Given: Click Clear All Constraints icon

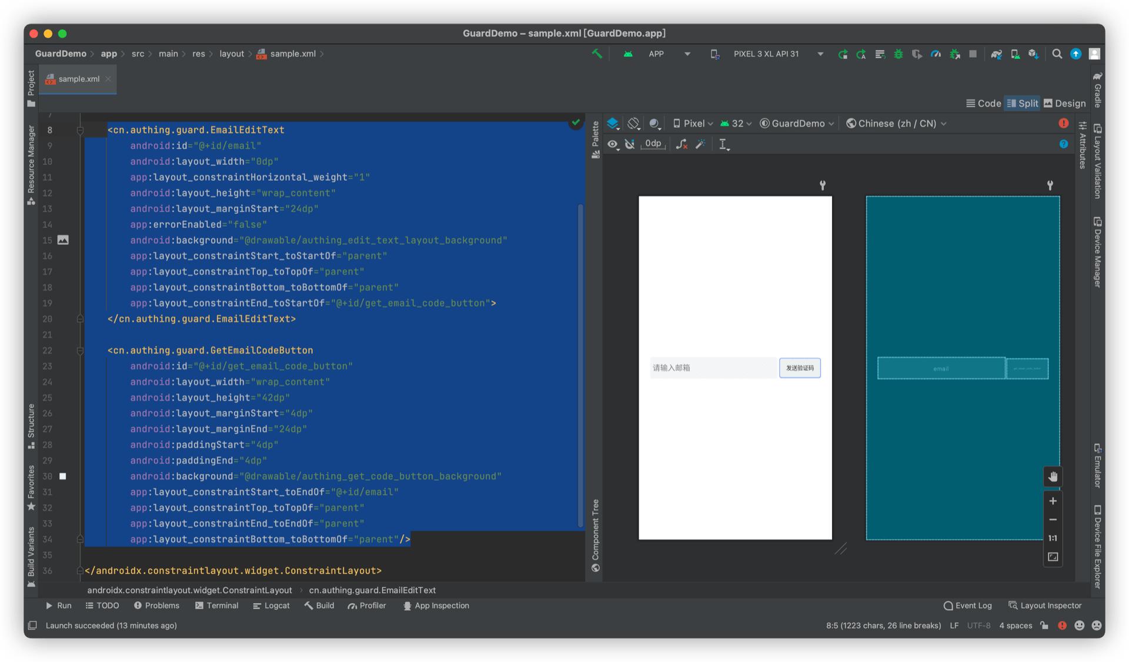Looking at the screenshot, I should click(682, 144).
